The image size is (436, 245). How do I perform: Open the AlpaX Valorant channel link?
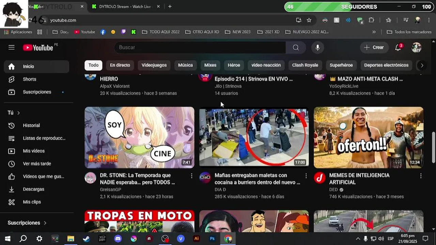click(x=115, y=86)
